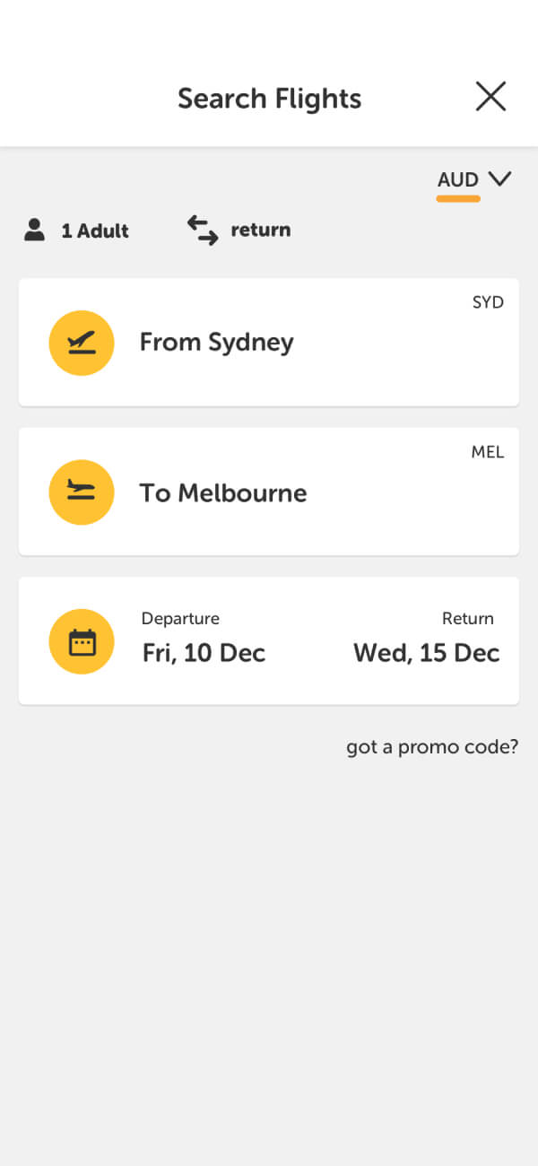
Task: Select the To Melbourne destination field
Action: pos(223,492)
